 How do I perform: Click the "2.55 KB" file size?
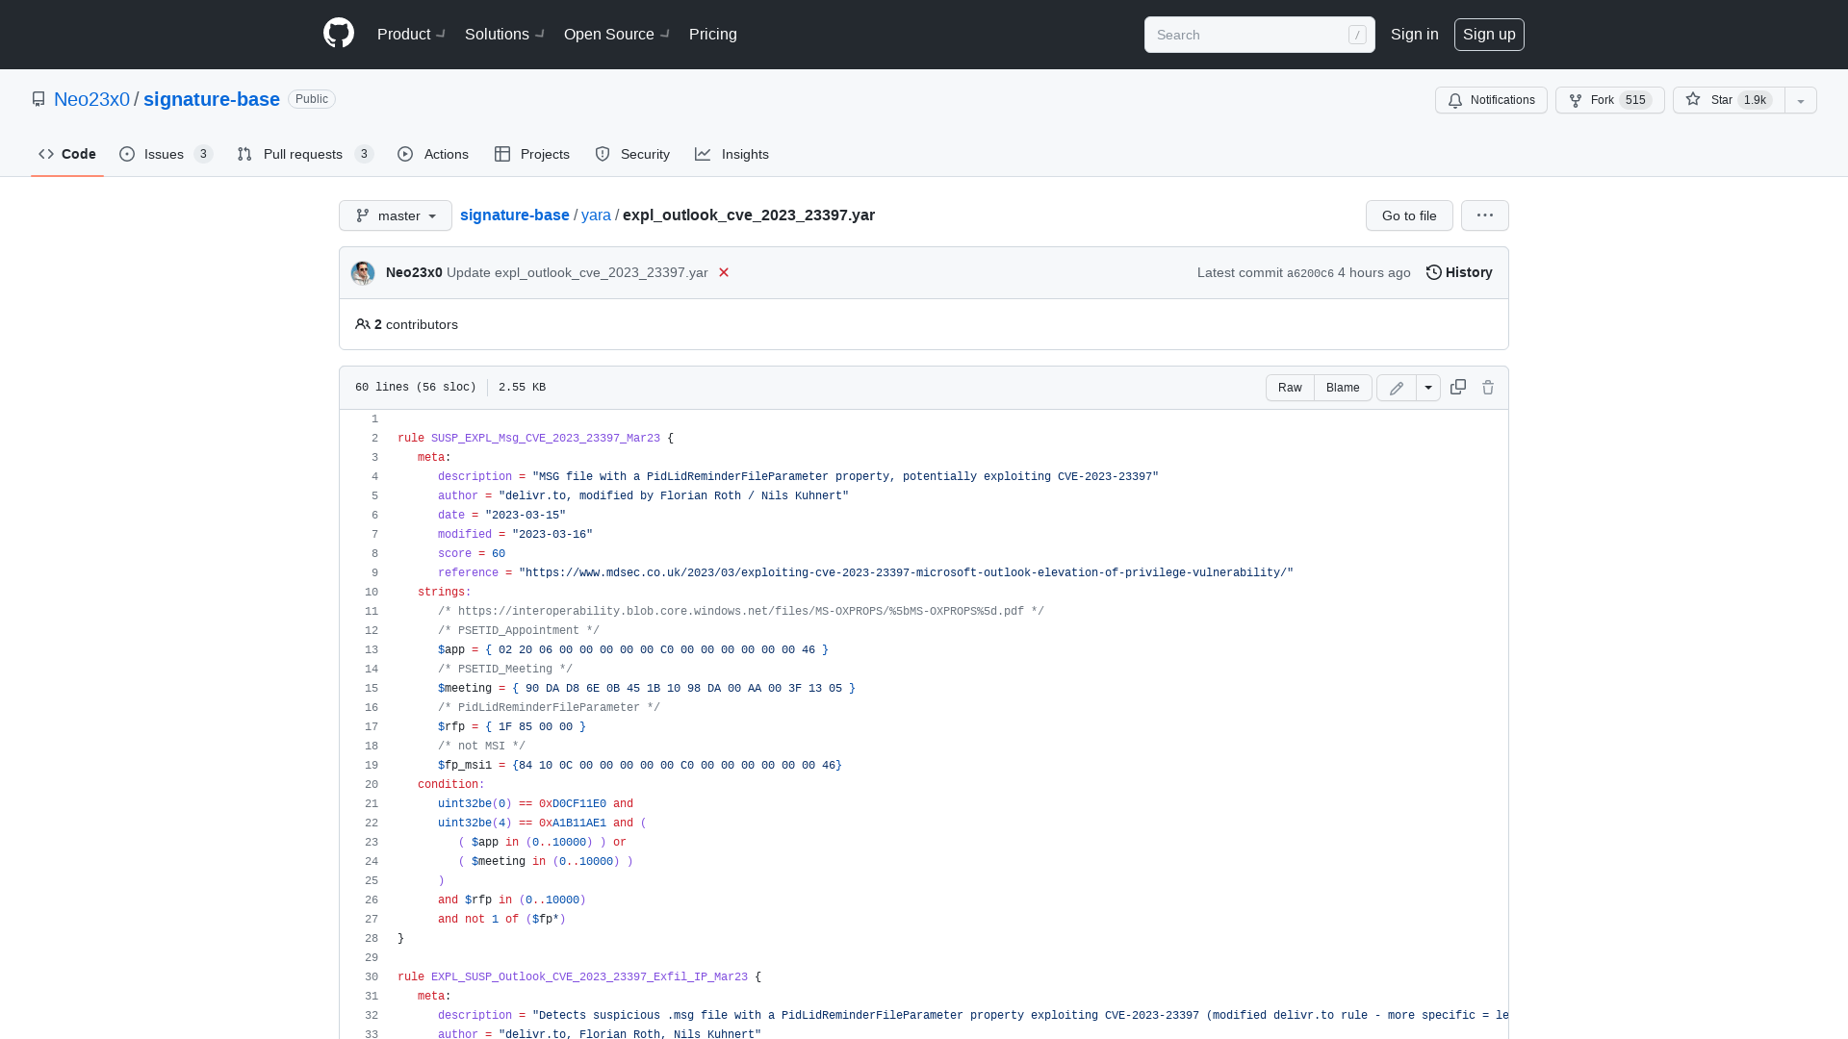pos(522,387)
